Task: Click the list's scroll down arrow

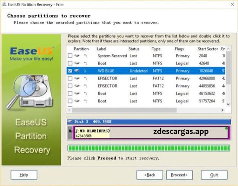Action: click(x=228, y=104)
